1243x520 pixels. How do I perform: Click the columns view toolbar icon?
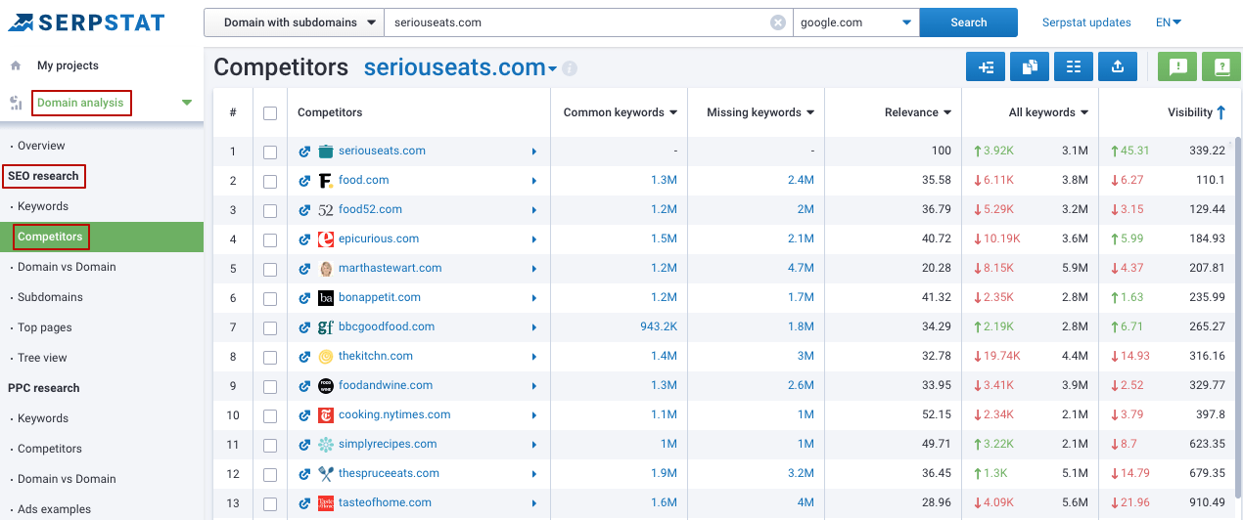[x=1074, y=66]
